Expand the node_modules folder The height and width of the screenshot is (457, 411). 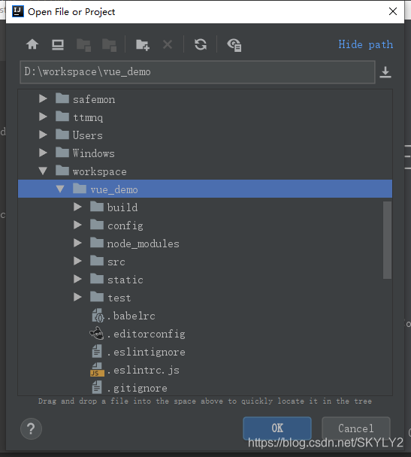pyautogui.click(x=77, y=243)
